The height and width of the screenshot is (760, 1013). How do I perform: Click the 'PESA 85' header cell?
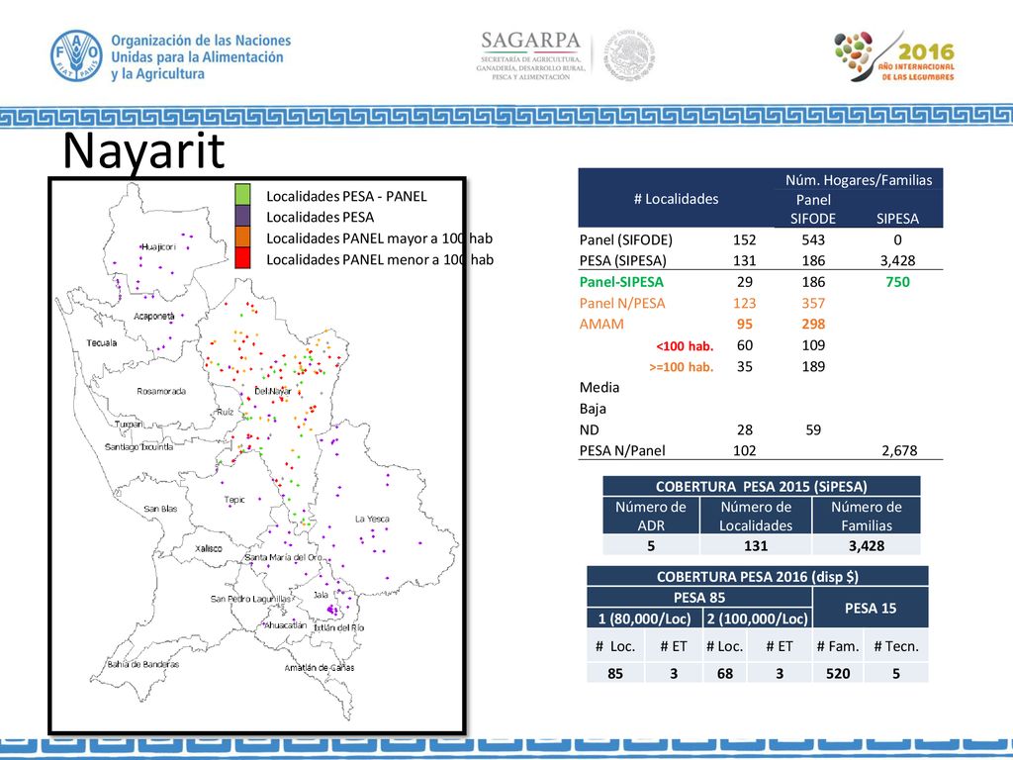699,597
